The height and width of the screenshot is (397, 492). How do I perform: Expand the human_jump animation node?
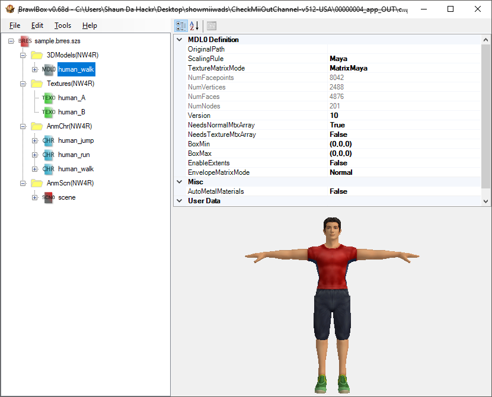pyautogui.click(x=34, y=140)
